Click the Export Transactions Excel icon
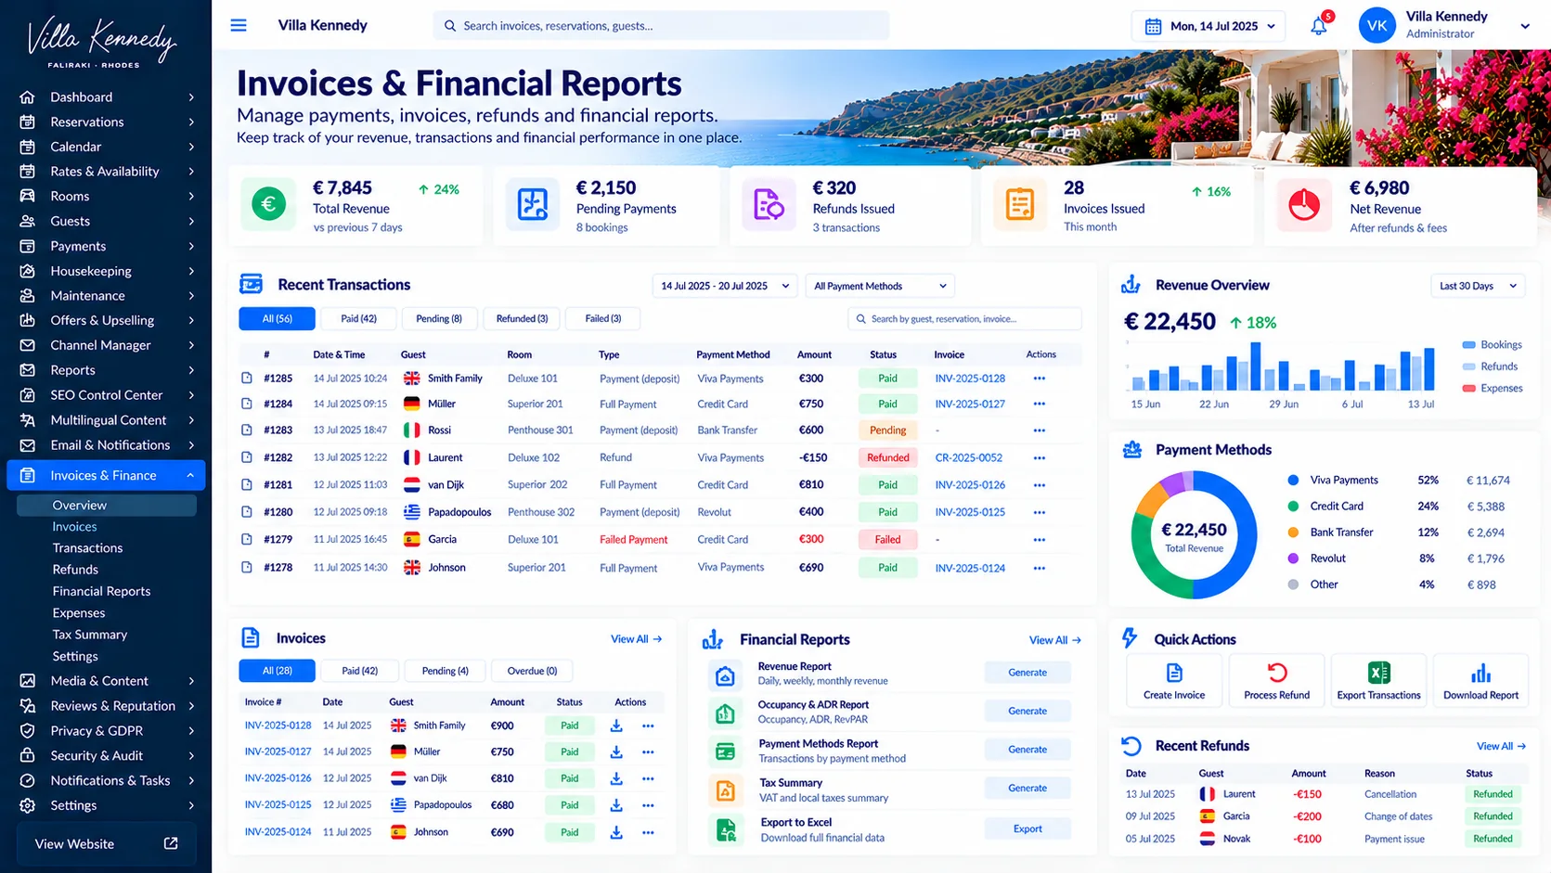This screenshot has width=1551, height=873. (1378, 673)
